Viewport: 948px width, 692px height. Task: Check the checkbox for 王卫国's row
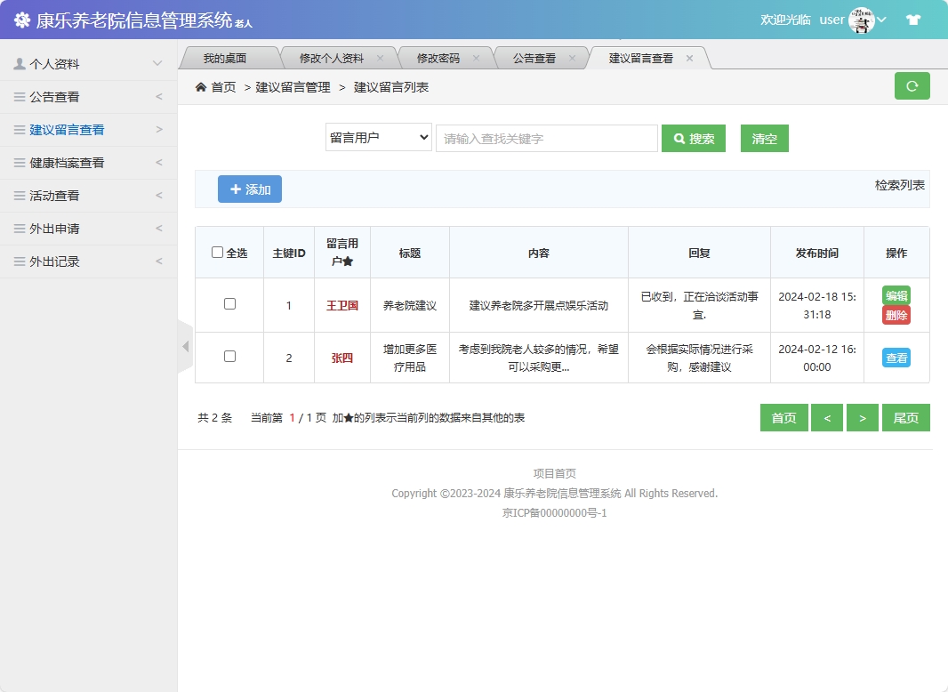229,302
